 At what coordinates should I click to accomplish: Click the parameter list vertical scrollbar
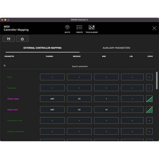point(157,80)
